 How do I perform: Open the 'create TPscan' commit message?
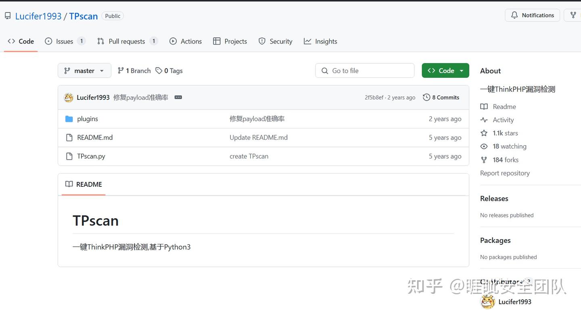coord(249,156)
